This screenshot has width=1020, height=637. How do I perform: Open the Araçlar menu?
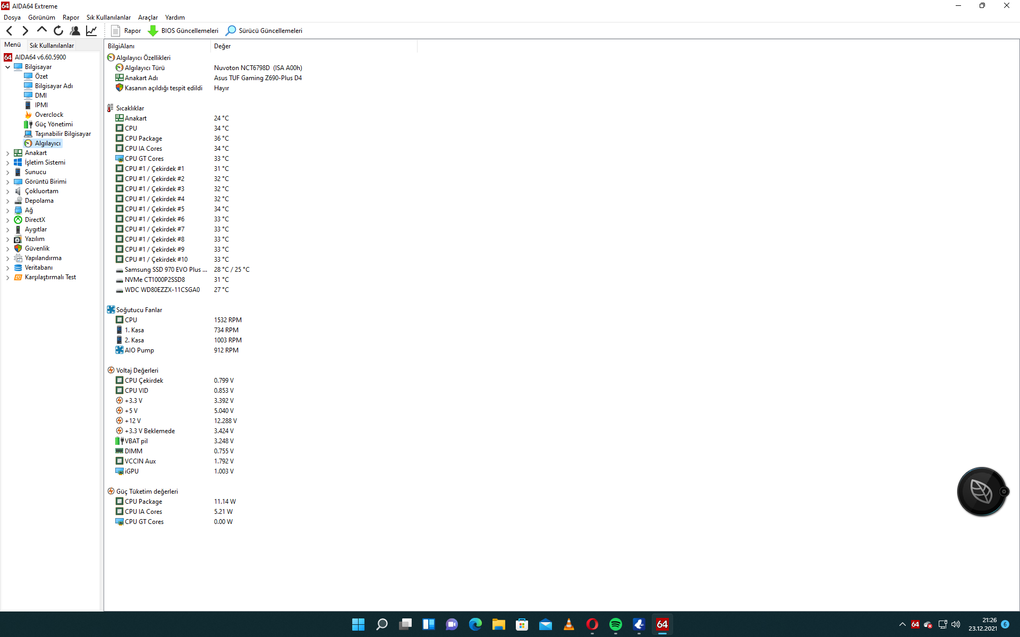tap(148, 18)
